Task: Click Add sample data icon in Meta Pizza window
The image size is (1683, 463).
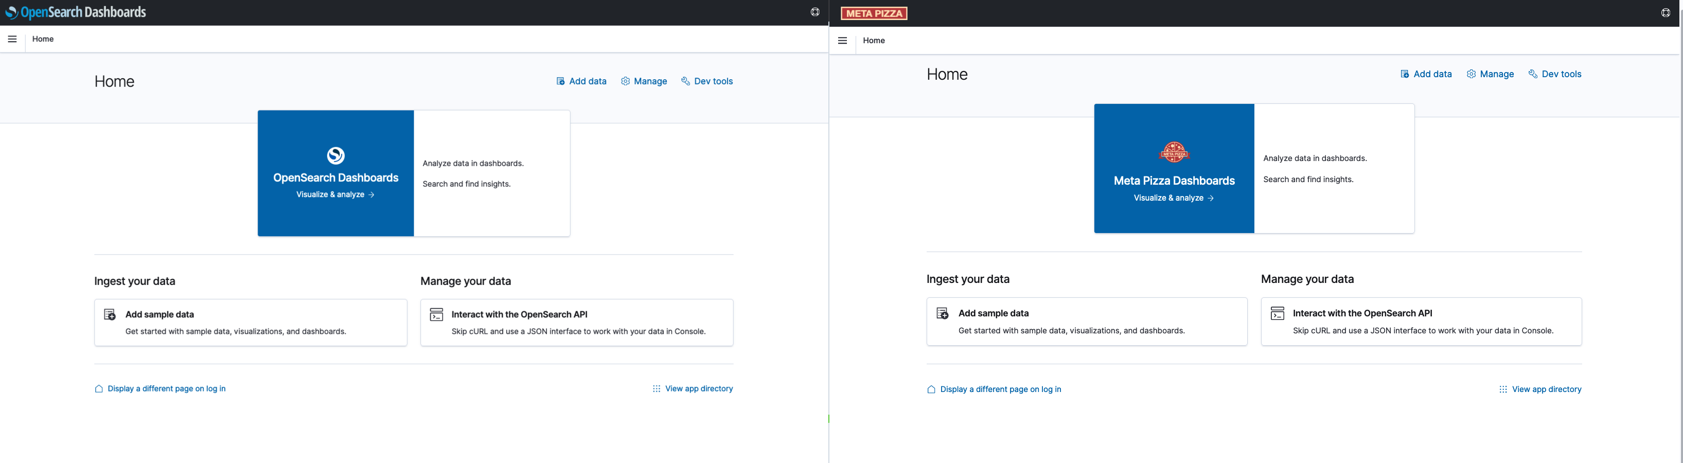Action: coord(942,313)
